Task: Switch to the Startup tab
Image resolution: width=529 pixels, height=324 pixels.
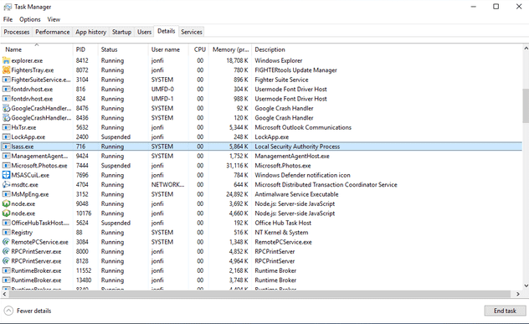Action: [122, 32]
